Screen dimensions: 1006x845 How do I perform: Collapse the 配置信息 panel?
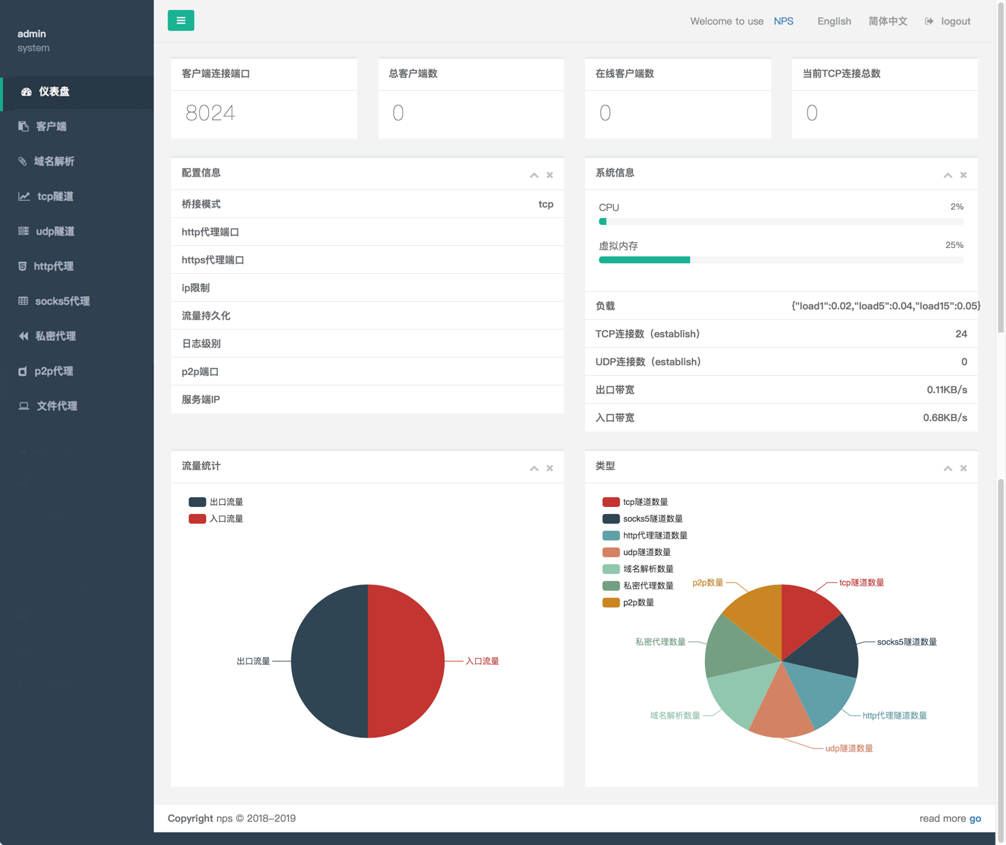coord(534,175)
